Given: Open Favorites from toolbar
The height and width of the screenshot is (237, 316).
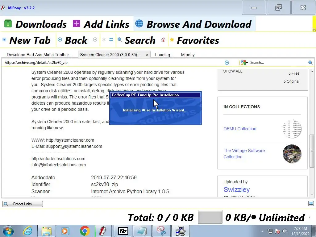Looking at the screenshot, I should [194, 40].
